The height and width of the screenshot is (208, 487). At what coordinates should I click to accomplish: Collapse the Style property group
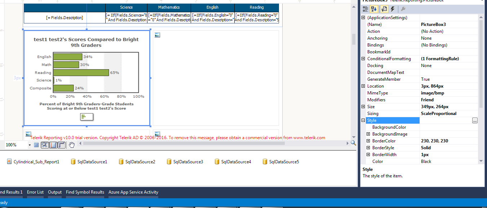363,120
